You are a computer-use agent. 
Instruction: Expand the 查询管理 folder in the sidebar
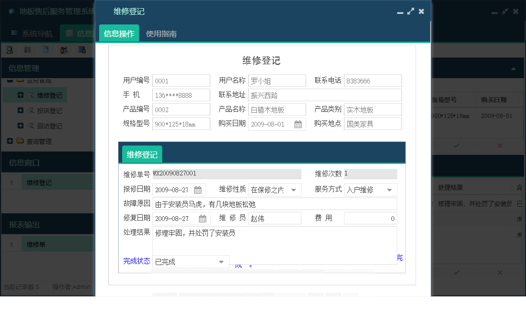[11, 141]
